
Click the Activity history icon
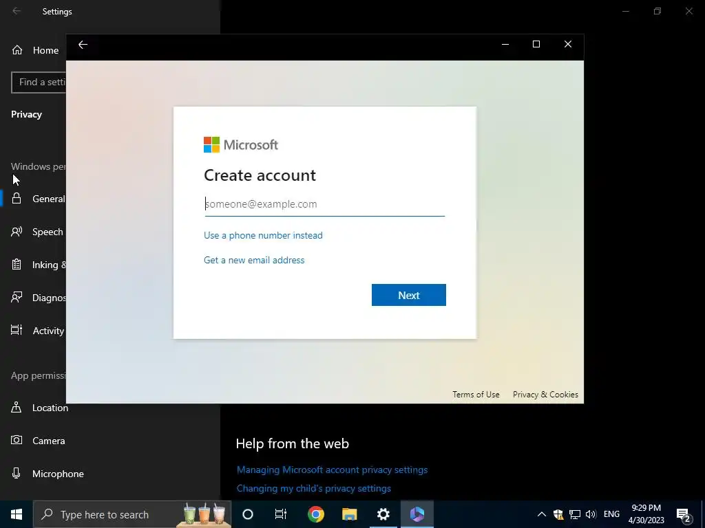pos(17,330)
